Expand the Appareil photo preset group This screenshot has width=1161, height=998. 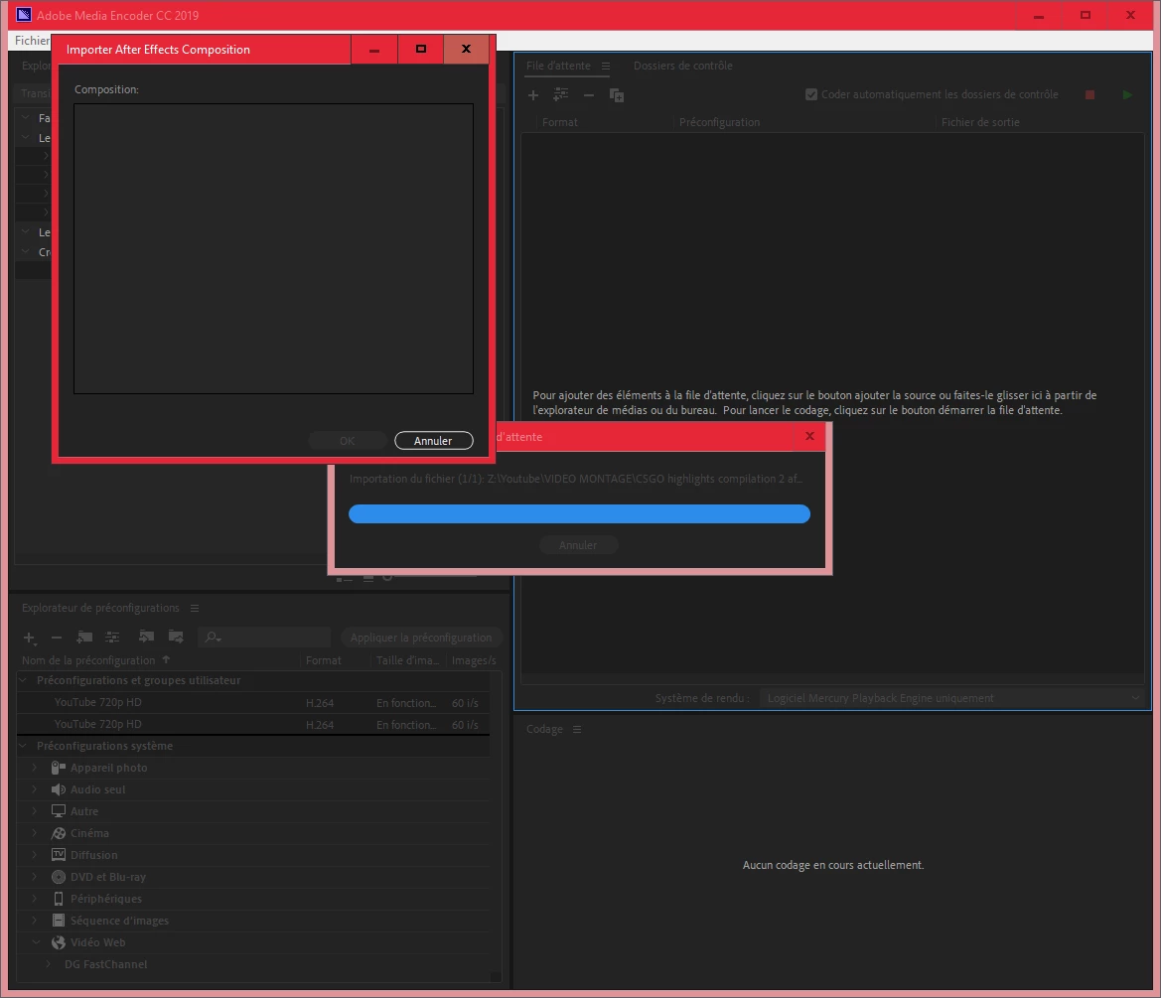[x=34, y=768]
